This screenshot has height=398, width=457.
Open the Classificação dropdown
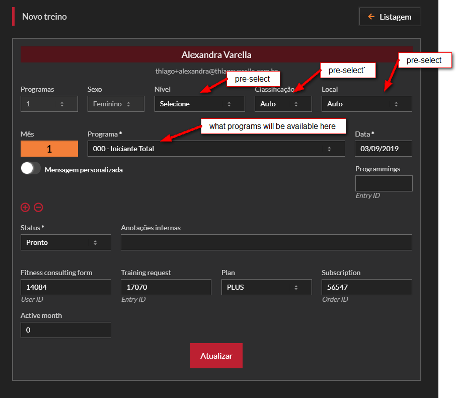pyautogui.click(x=283, y=104)
